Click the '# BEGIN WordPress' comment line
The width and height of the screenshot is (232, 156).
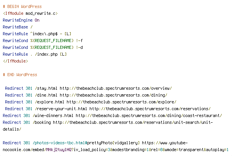(22, 7)
